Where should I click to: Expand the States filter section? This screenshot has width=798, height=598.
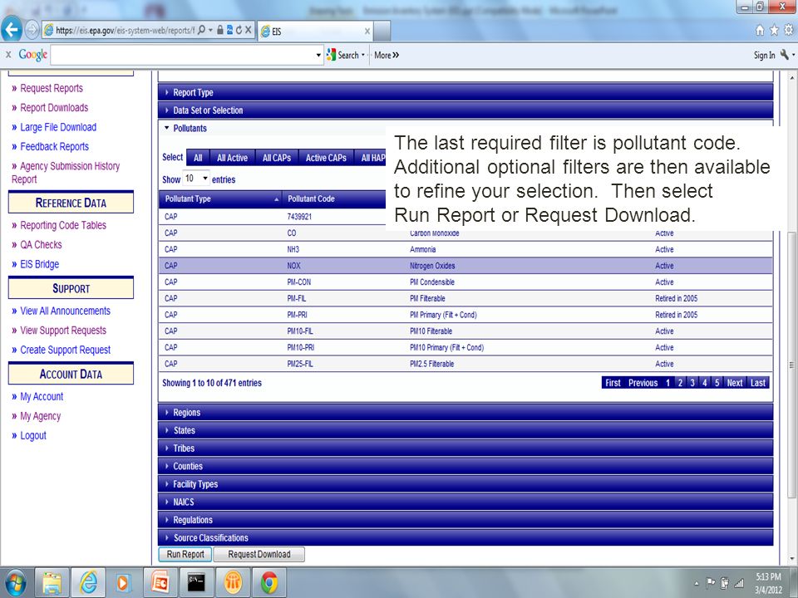click(465, 430)
